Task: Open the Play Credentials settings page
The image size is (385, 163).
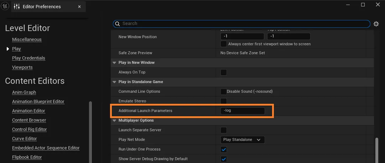Action: (28, 58)
